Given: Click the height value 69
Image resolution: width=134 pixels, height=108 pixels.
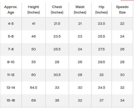Looking at the screenshot, I should (x=33, y=100).
